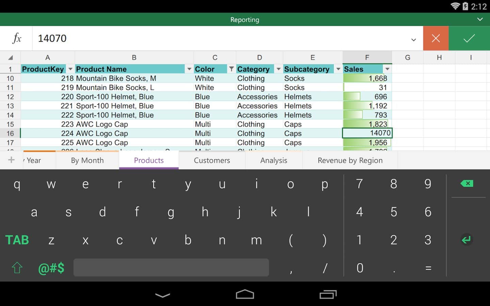Confirm the entry with green checkmark
The width and height of the screenshot is (490, 306).
tap(469, 38)
